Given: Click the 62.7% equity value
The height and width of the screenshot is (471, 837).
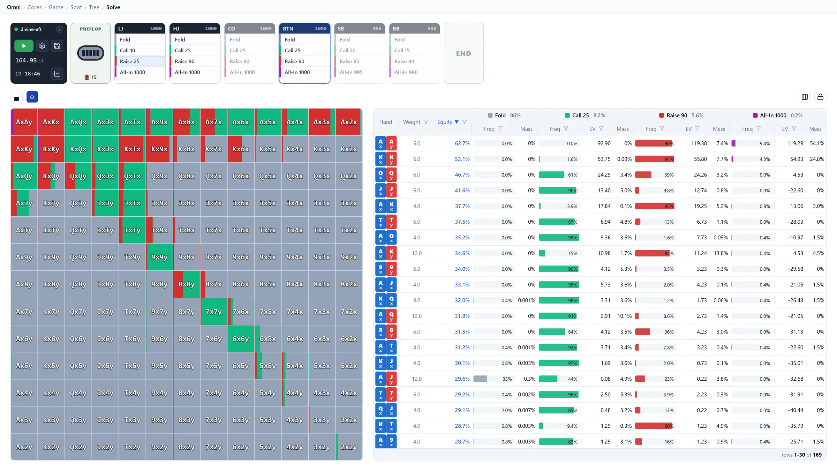Looking at the screenshot, I should click(x=462, y=143).
